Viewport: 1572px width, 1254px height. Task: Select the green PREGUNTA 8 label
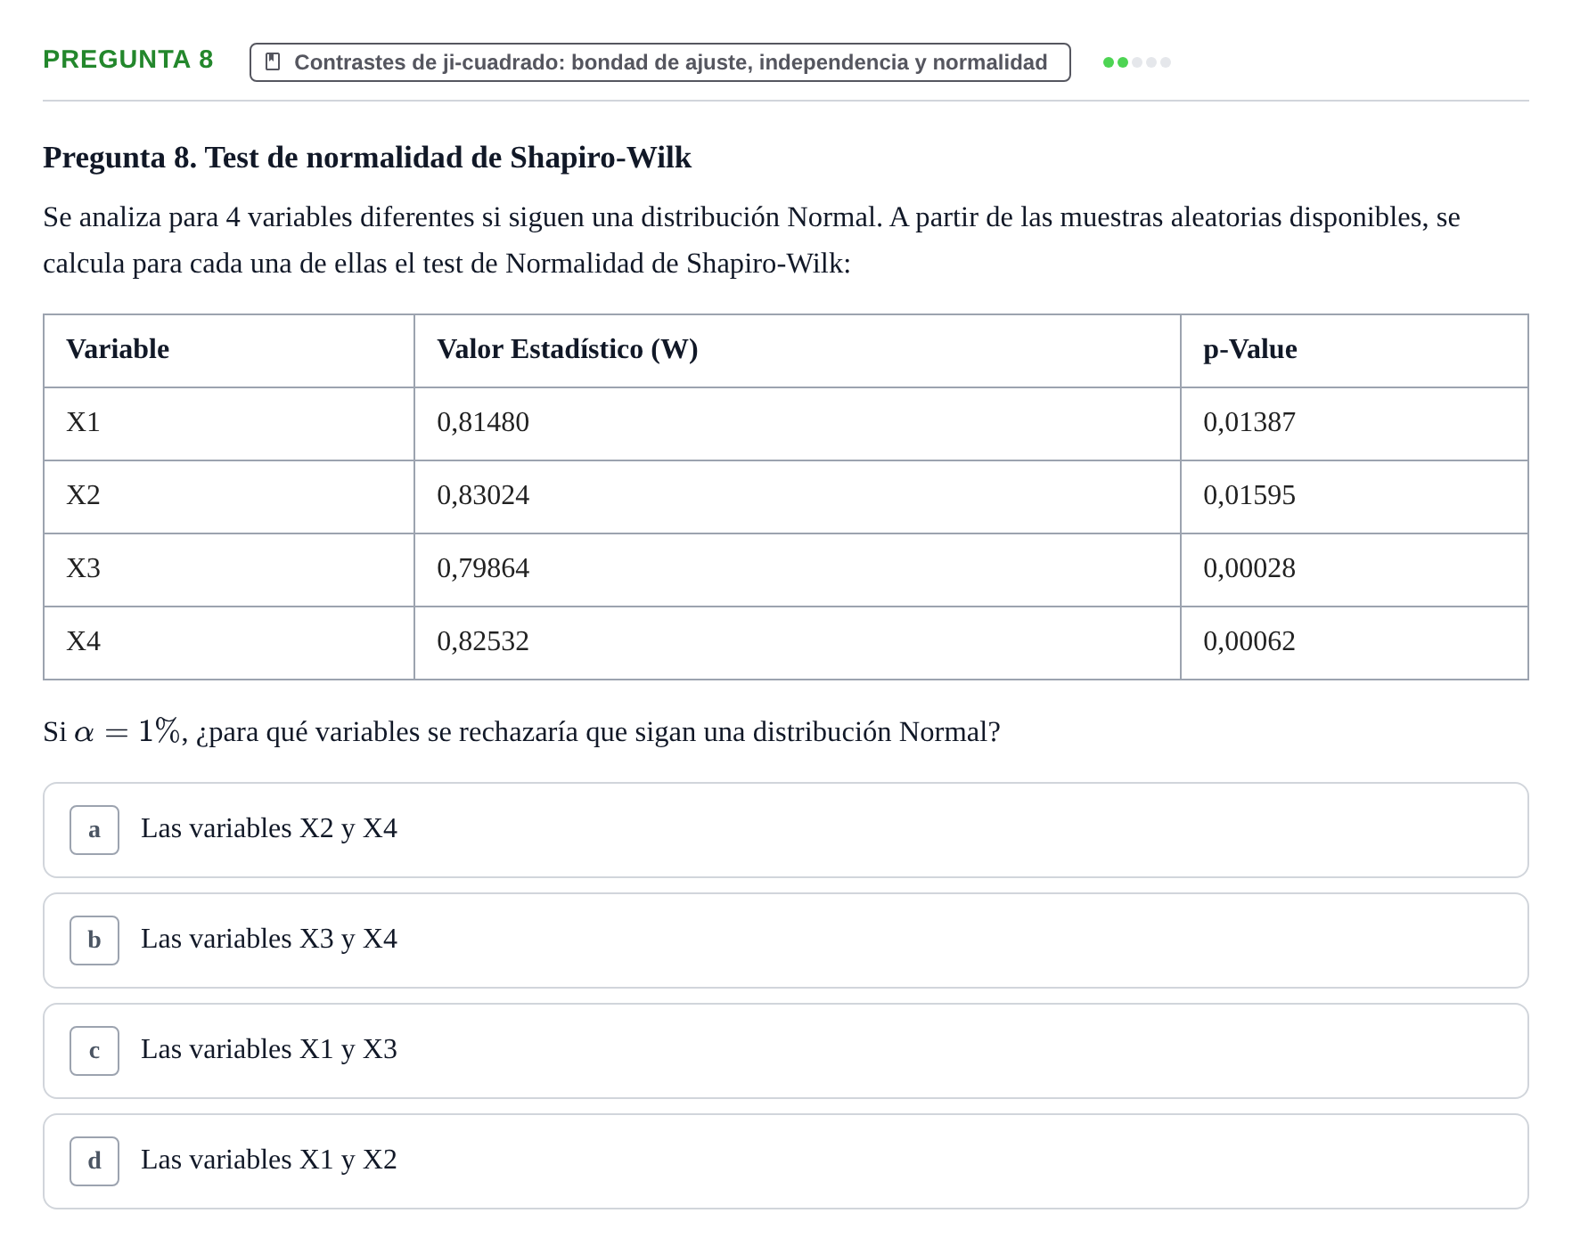point(128,60)
